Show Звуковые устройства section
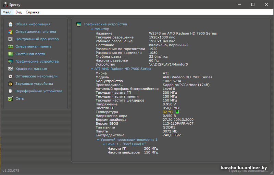Screen dimensions: 274x175 [34, 84]
